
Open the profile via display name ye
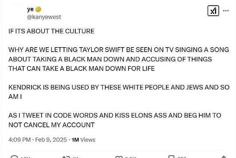click(x=30, y=9)
